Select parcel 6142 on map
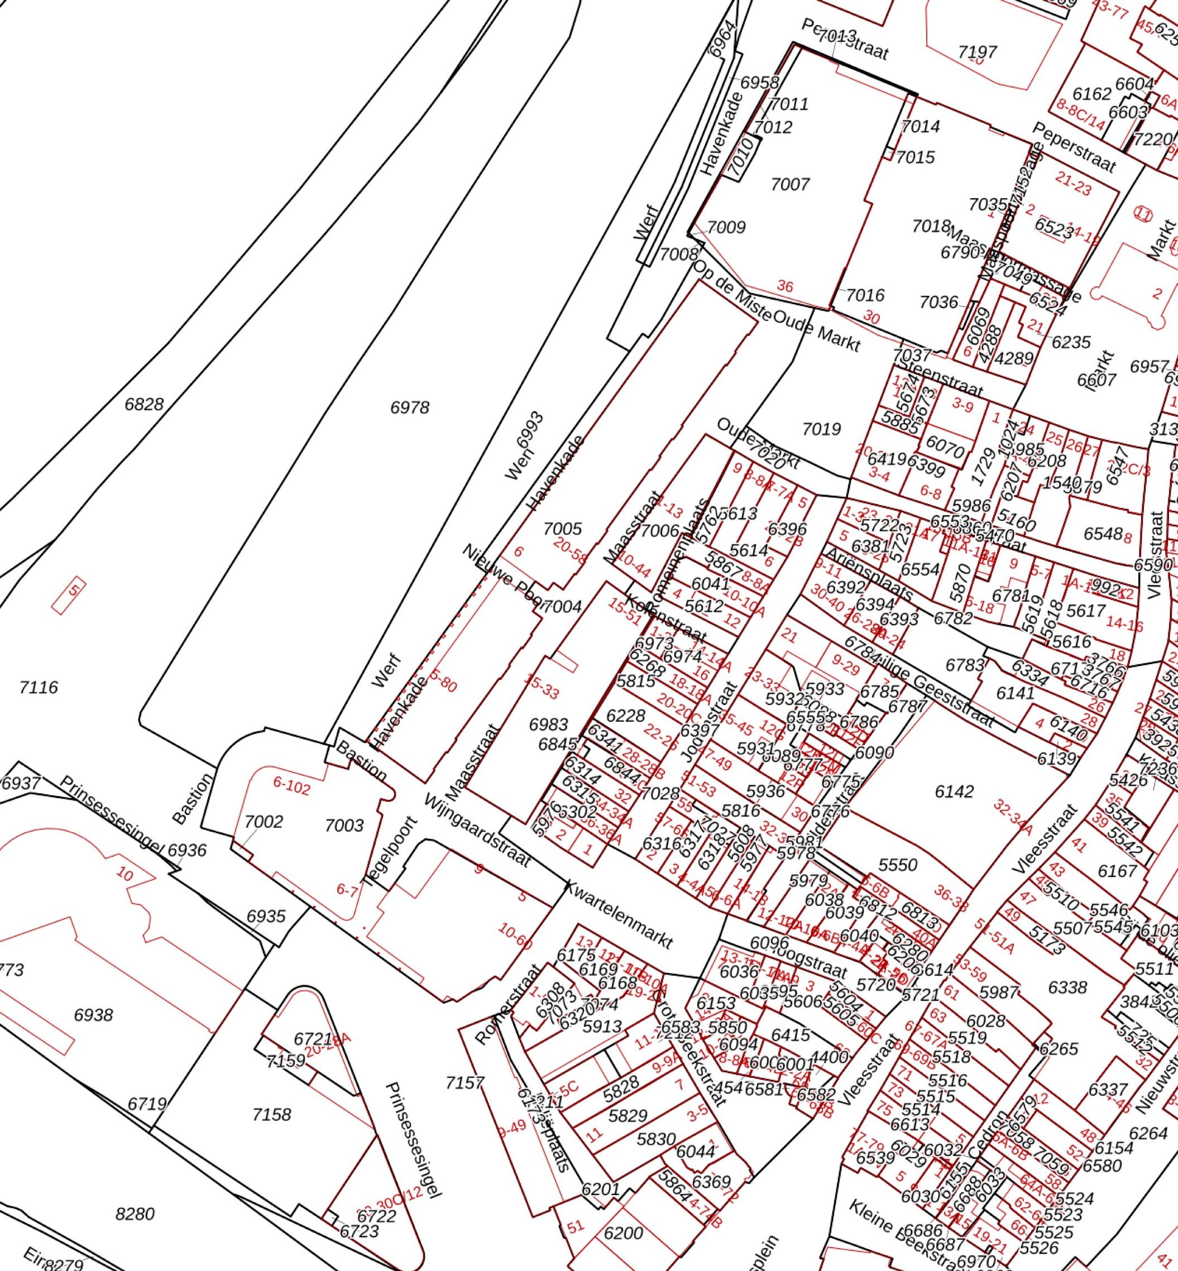This screenshot has height=1271, width=1178. click(954, 792)
